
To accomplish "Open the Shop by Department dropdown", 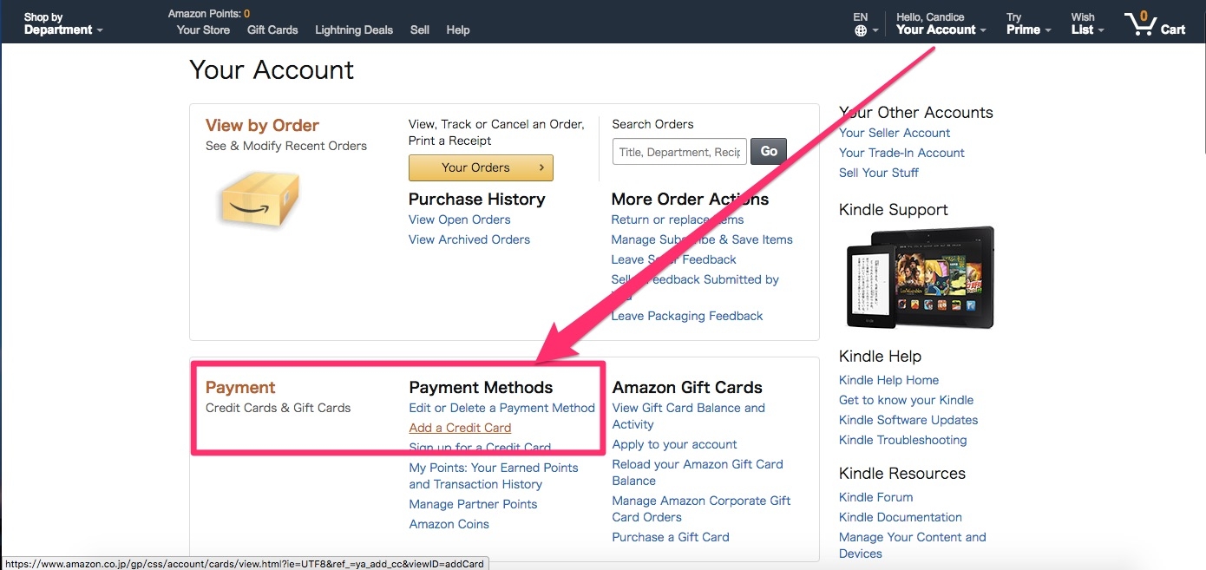I will pyautogui.click(x=62, y=23).
